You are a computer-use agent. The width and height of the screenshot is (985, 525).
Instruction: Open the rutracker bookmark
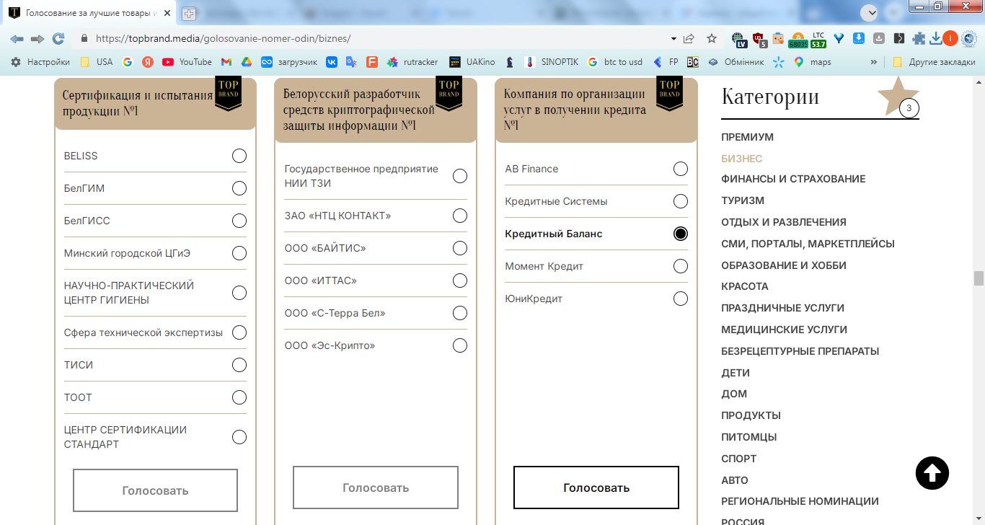[x=412, y=62]
